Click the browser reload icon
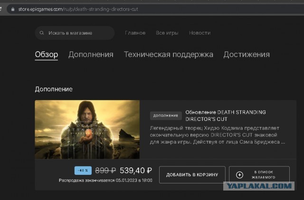Viewport: 304px width, 200px height. (x=0, y=9)
